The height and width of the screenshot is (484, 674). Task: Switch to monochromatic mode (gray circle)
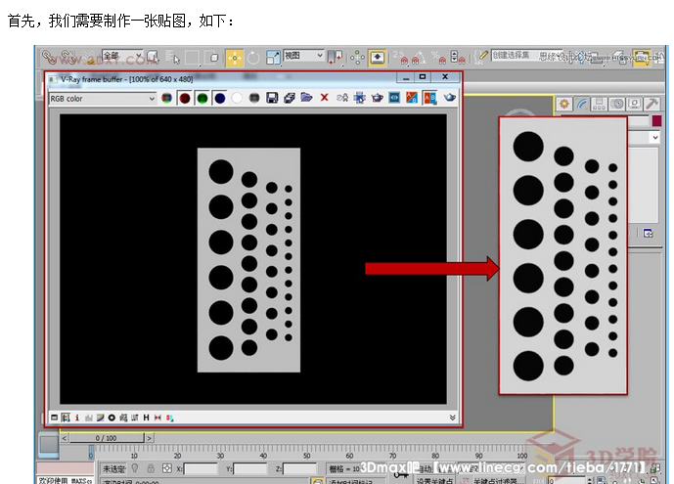tap(254, 99)
